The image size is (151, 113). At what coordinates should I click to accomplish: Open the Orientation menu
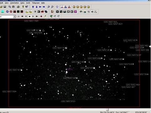(x=14, y=3)
